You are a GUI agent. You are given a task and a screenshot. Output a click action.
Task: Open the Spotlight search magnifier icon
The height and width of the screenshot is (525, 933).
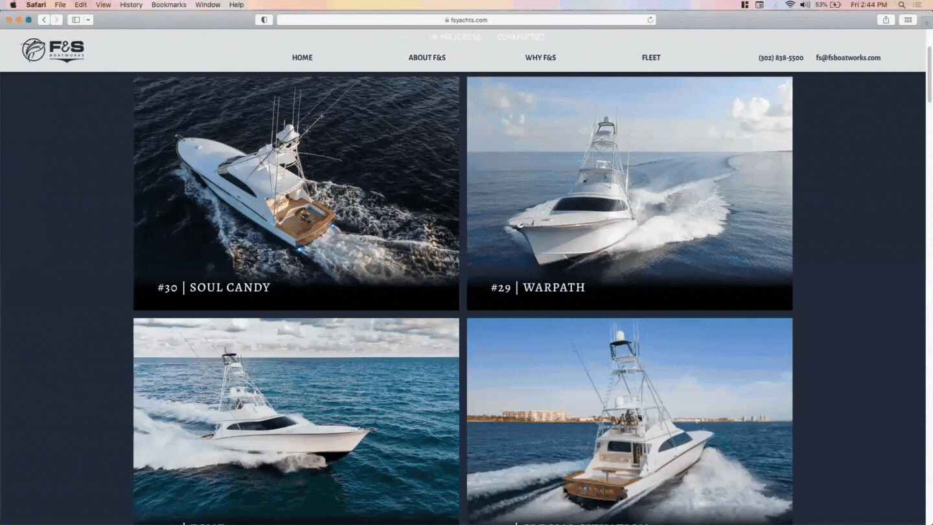901,5
